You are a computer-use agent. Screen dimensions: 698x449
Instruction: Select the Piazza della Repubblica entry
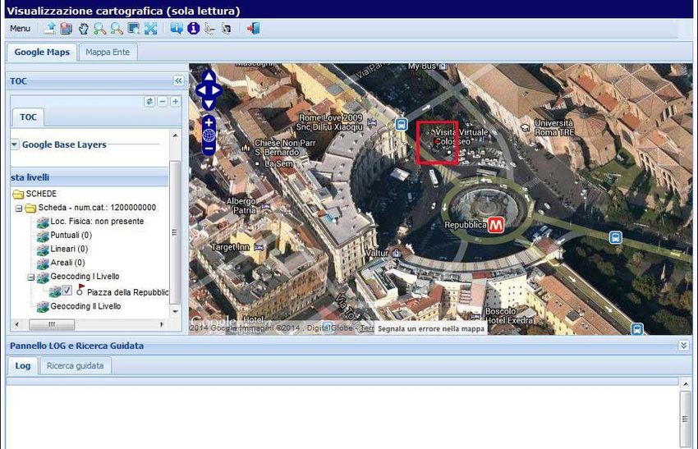(x=127, y=292)
